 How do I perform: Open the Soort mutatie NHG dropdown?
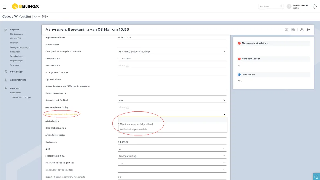172,156
